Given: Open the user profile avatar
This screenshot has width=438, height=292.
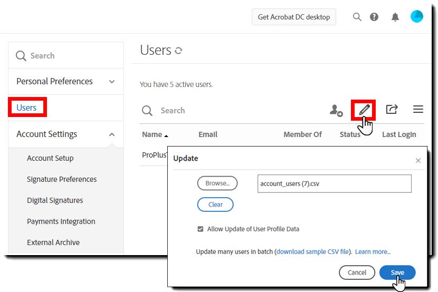Looking at the screenshot, I should 417,16.
